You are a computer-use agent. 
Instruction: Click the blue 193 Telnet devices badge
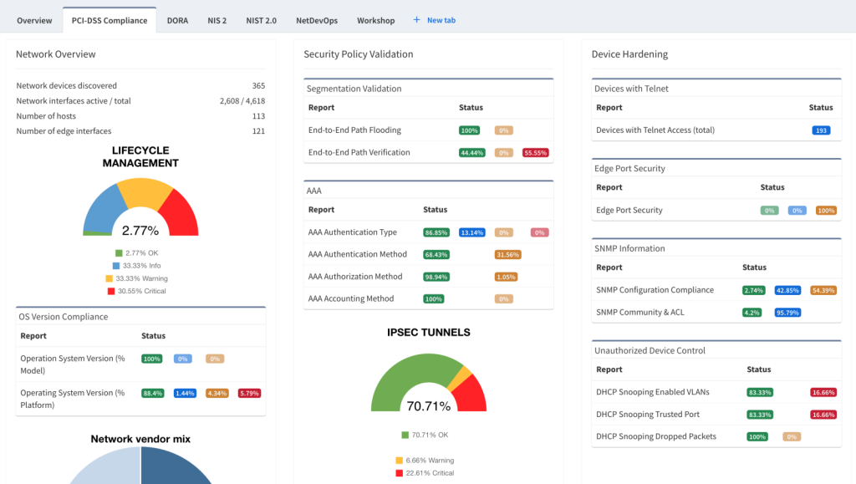pyautogui.click(x=821, y=130)
